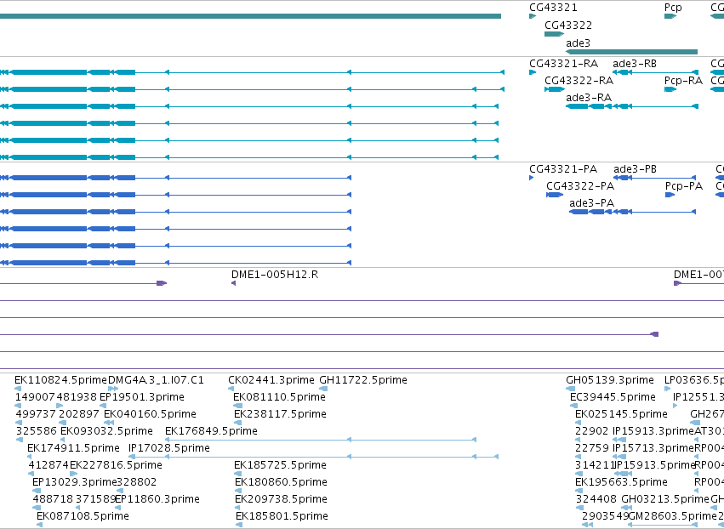Image resolution: width=724 pixels, height=529 pixels.
Task: Select the IP15913.5prime label
Action: pyautogui.click(x=655, y=465)
